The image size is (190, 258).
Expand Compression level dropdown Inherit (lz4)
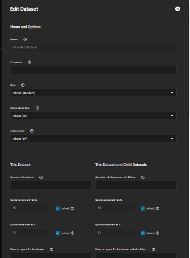pyautogui.click(x=93, y=116)
